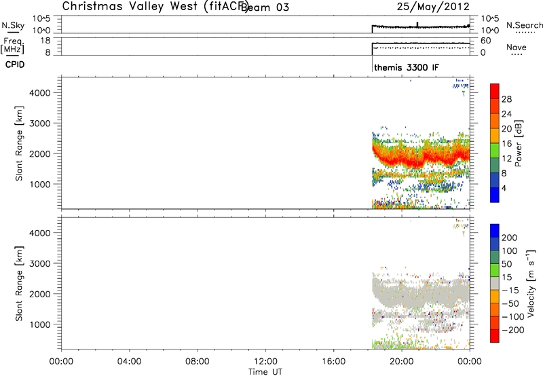
Task: Click the blue top segment of velocity color bar
Action: [495, 231]
